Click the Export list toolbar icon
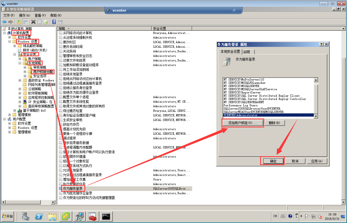347x223 pixels. tap(46, 22)
